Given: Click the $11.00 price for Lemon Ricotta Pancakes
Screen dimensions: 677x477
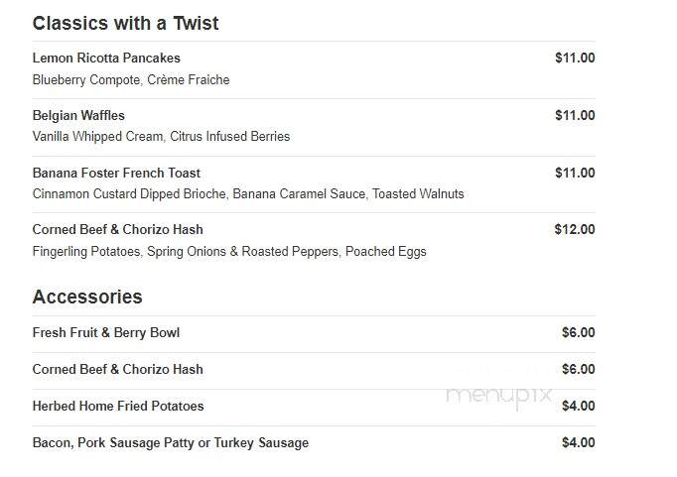Looking at the screenshot, I should pyautogui.click(x=575, y=58).
